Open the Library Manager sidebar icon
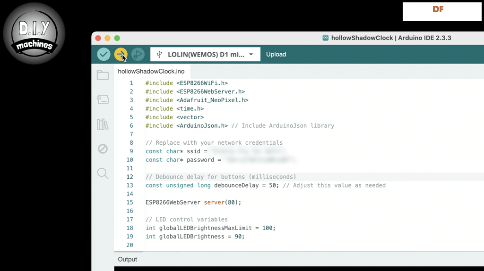Screen dimensions: 484x271 (103, 124)
